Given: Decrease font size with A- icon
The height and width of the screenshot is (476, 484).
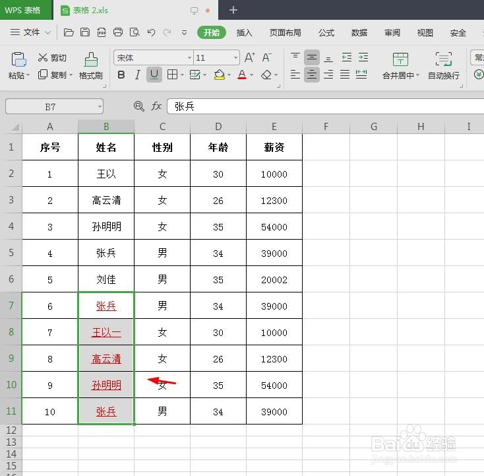Looking at the screenshot, I should tap(266, 57).
